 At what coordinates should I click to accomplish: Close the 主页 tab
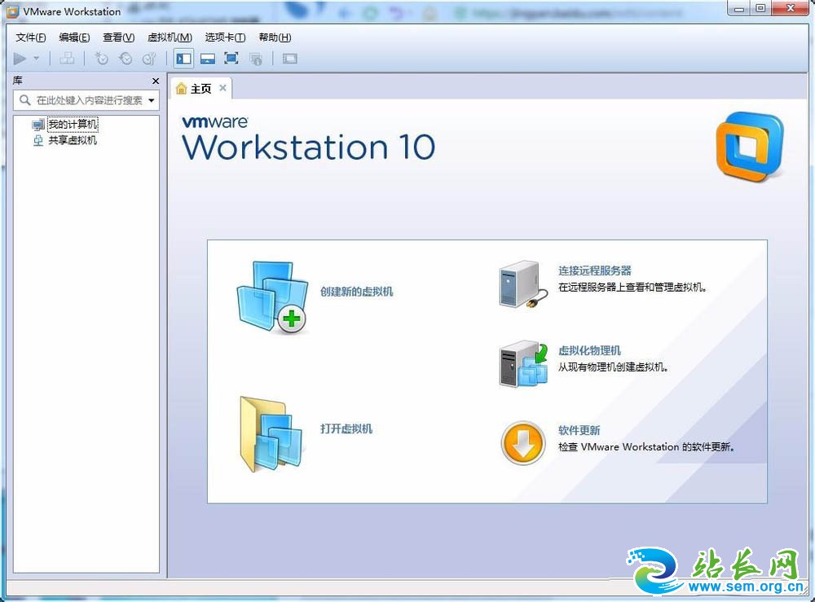222,88
